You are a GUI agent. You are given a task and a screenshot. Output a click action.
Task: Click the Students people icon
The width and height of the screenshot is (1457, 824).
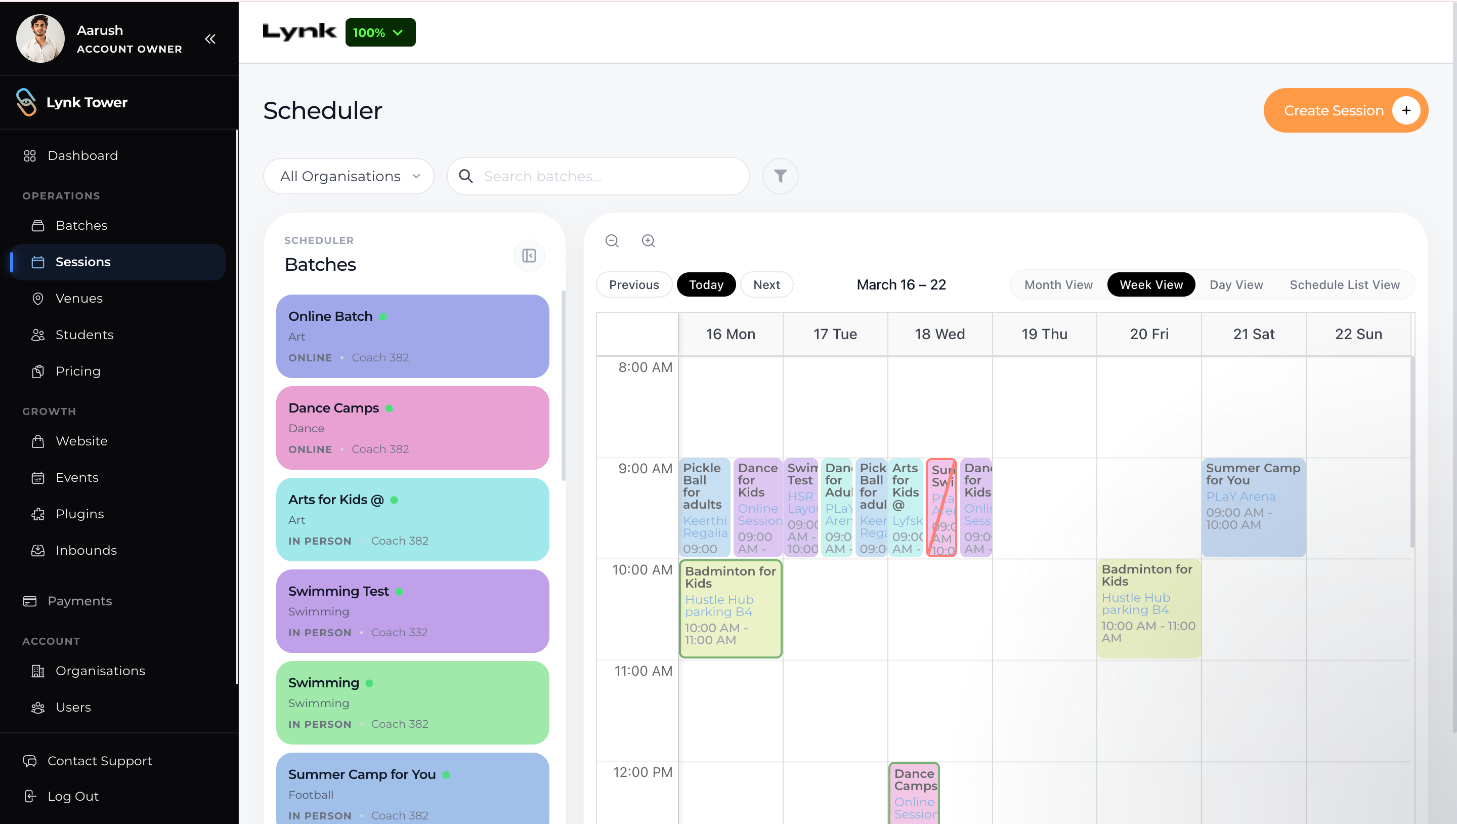[38, 335]
